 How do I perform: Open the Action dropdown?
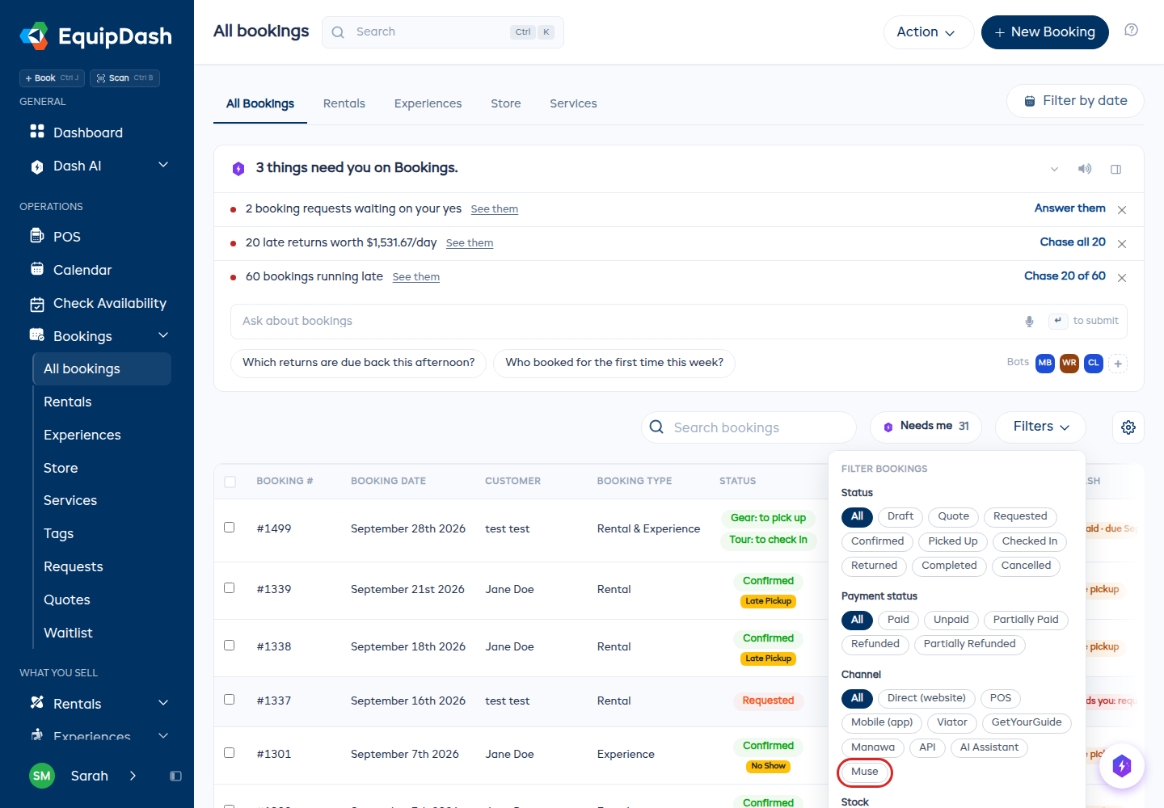(x=928, y=32)
